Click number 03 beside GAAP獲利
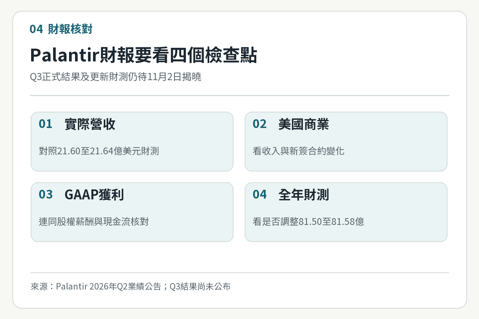The width and height of the screenshot is (479, 319). (x=46, y=195)
